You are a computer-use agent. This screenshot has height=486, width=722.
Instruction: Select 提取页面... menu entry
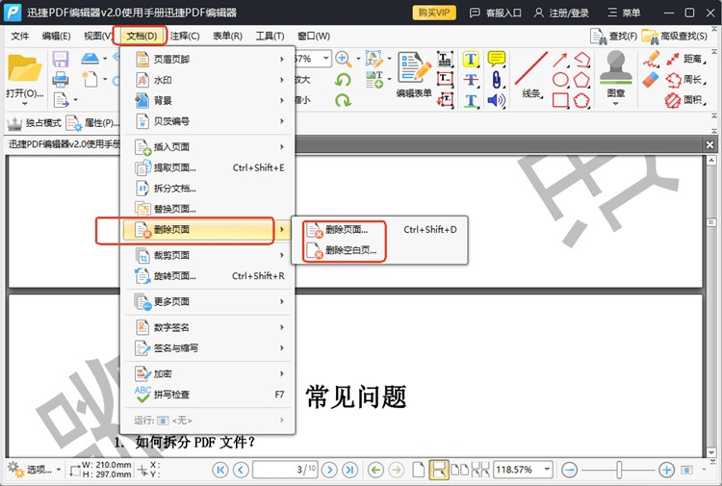coord(207,168)
